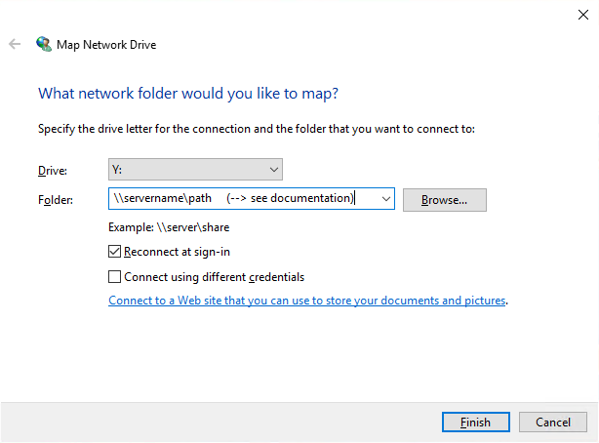
Task: Cancel the drive mapping
Action: pos(552,423)
